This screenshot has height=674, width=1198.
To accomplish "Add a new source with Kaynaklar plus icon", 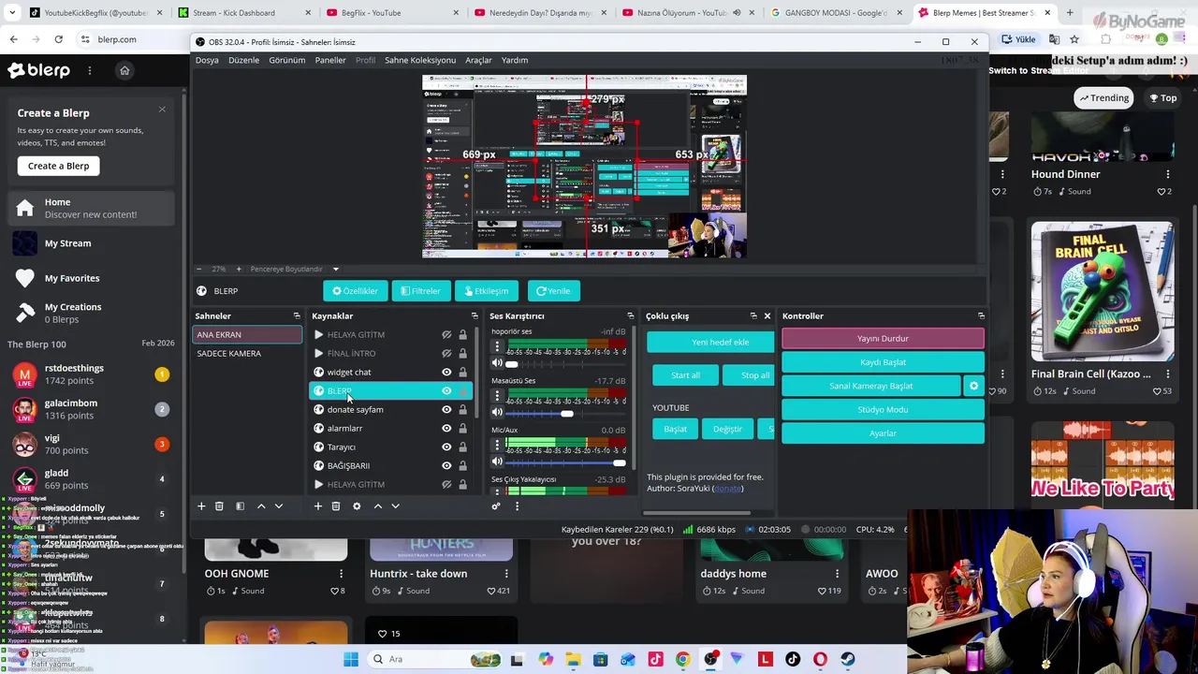I will (317, 506).
